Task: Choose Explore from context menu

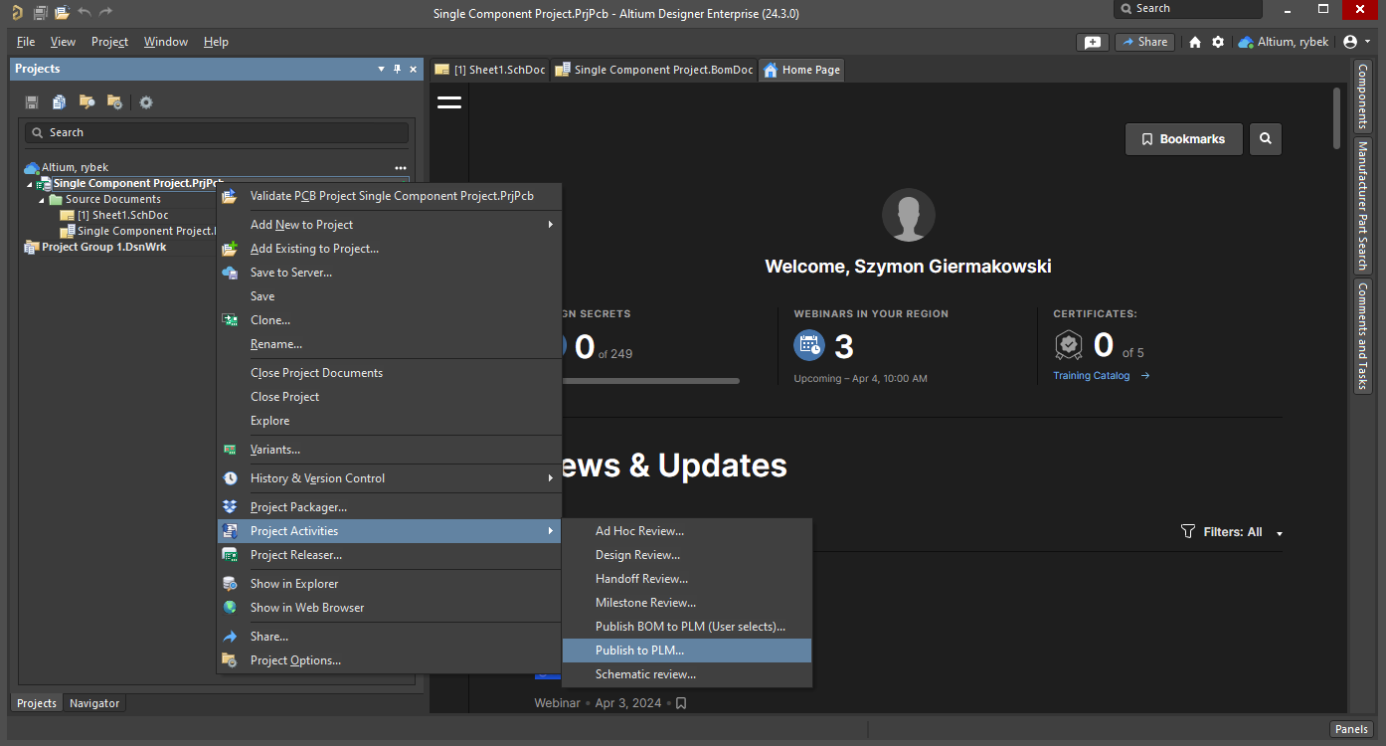Action: (390, 421)
